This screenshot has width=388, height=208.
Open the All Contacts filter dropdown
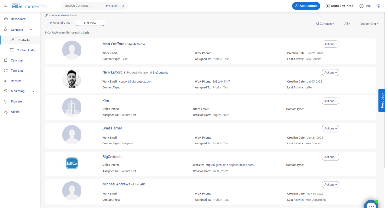click(325, 24)
